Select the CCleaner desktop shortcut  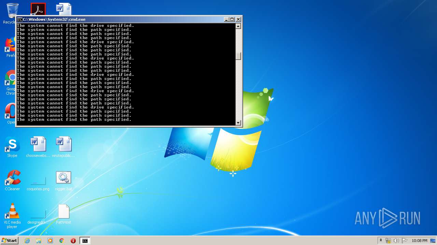tap(12, 180)
